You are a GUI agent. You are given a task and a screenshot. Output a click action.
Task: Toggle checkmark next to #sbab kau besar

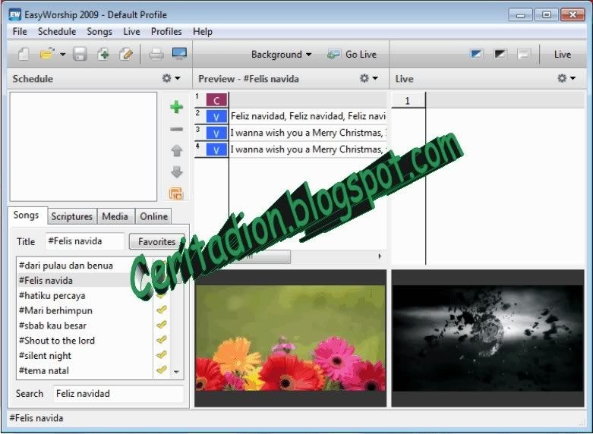coord(162,325)
